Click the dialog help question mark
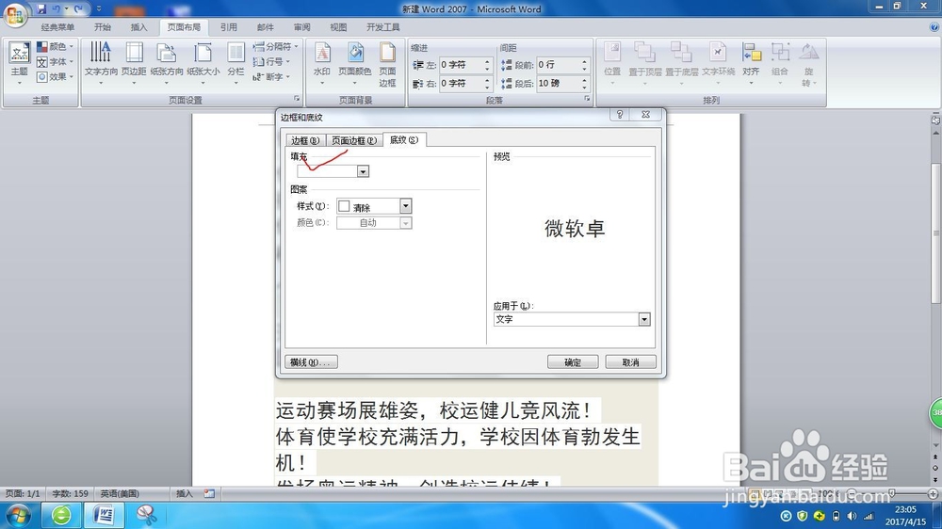Viewport: 942px width, 529px height. pyautogui.click(x=620, y=114)
